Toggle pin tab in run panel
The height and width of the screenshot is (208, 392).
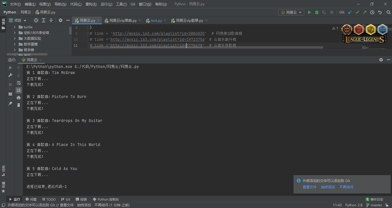tap(10, 103)
